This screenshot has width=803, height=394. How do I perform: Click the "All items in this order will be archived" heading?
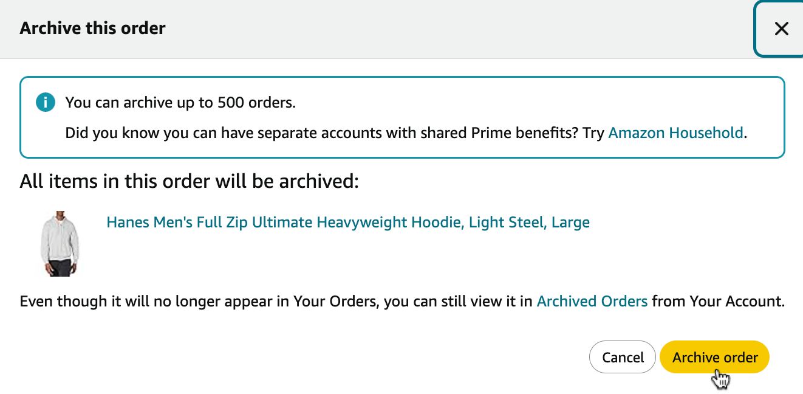click(190, 181)
